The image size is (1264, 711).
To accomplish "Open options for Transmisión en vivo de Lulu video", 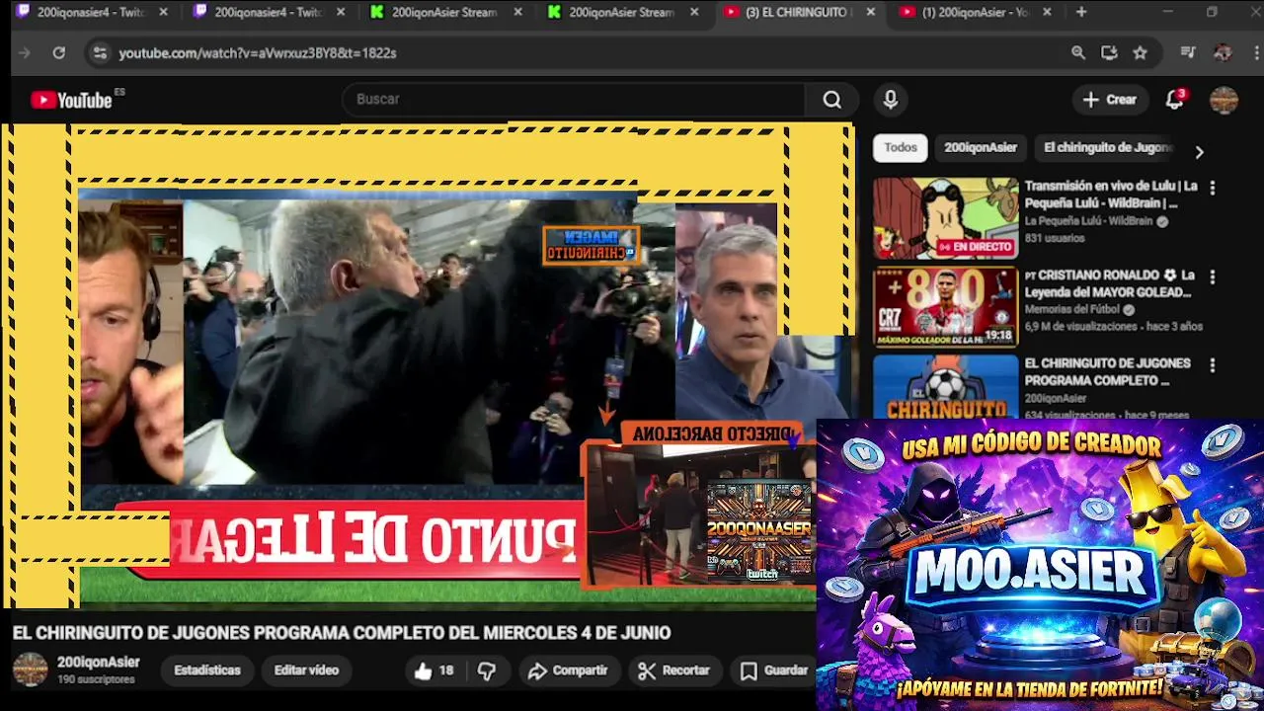I will pyautogui.click(x=1213, y=188).
